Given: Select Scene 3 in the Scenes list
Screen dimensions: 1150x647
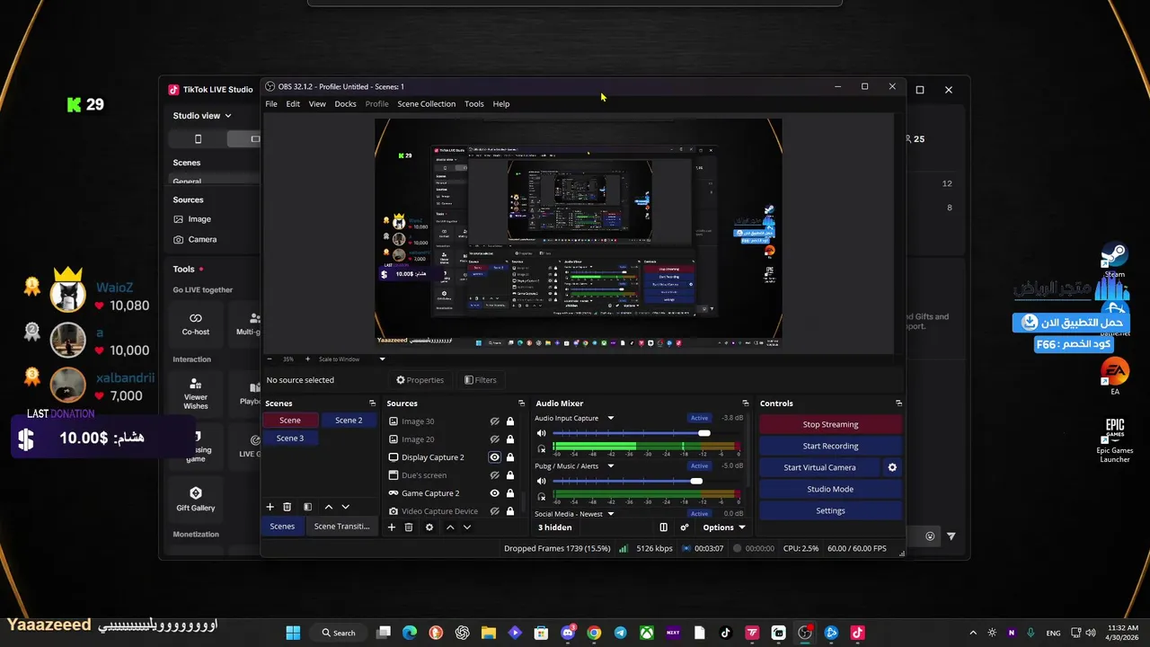Looking at the screenshot, I should coord(289,439).
